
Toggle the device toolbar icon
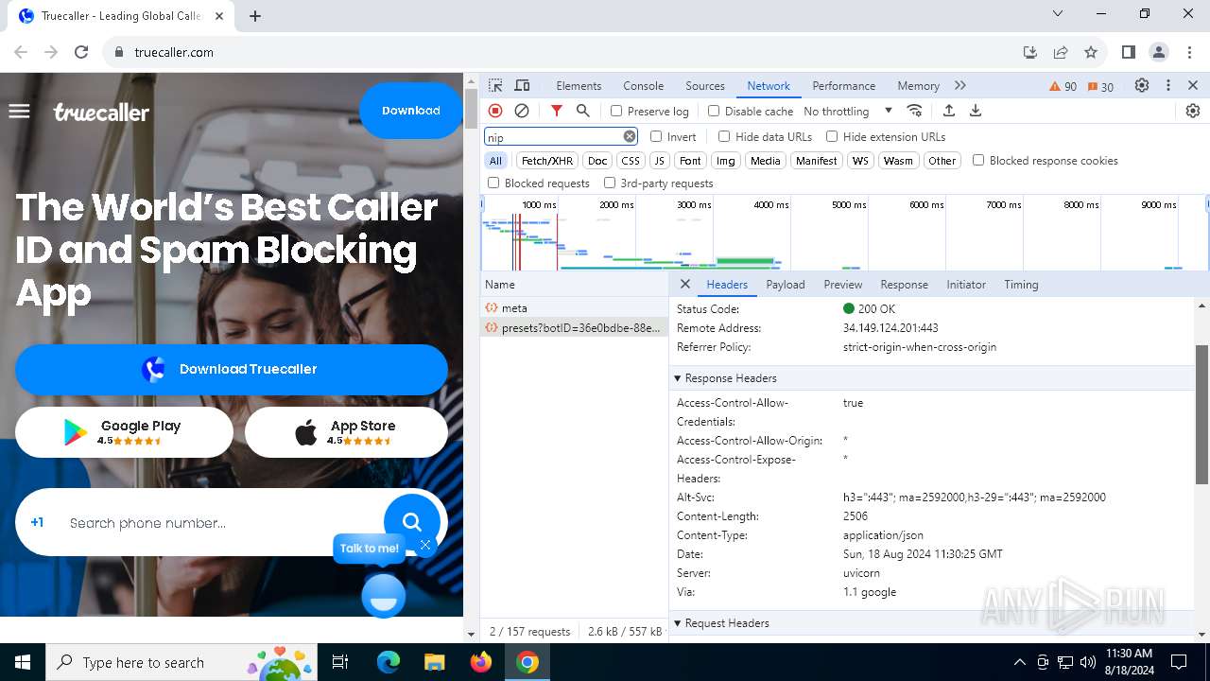point(522,85)
